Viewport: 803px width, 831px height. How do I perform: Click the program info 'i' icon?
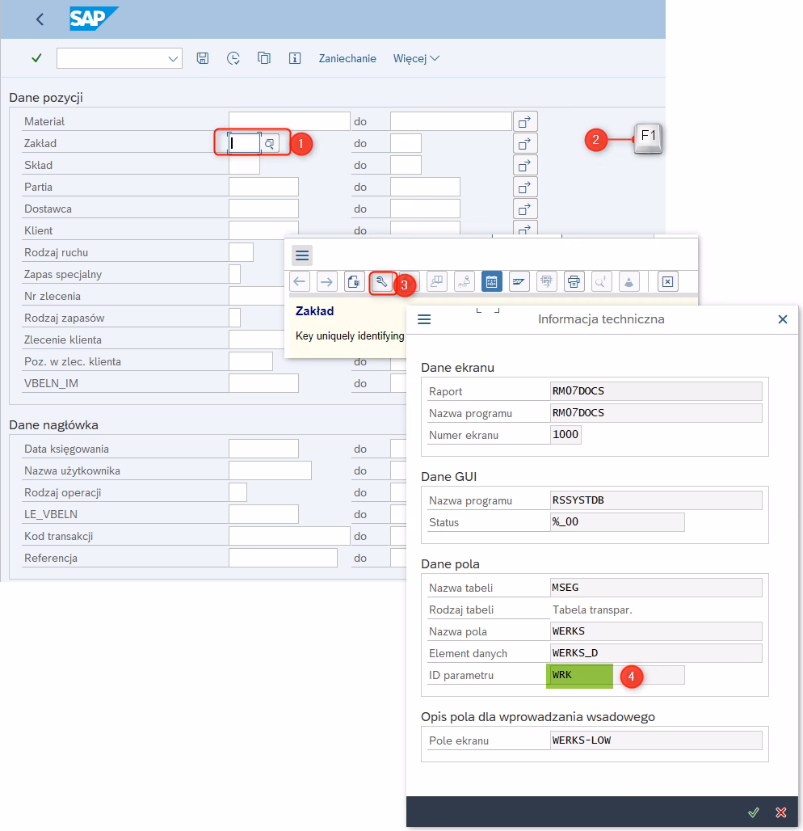(295, 58)
